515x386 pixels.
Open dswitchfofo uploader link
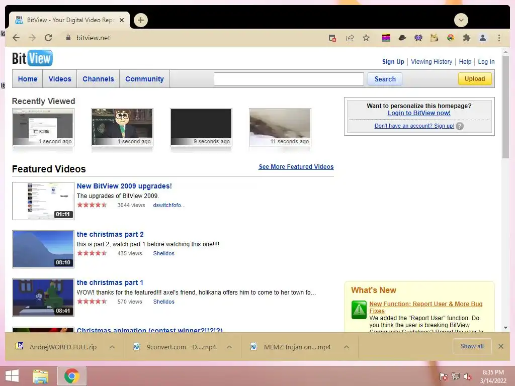pyautogui.click(x=169, y=205)
